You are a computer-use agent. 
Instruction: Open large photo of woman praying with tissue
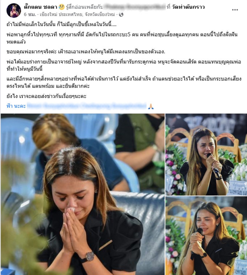(x=83, y=194)
